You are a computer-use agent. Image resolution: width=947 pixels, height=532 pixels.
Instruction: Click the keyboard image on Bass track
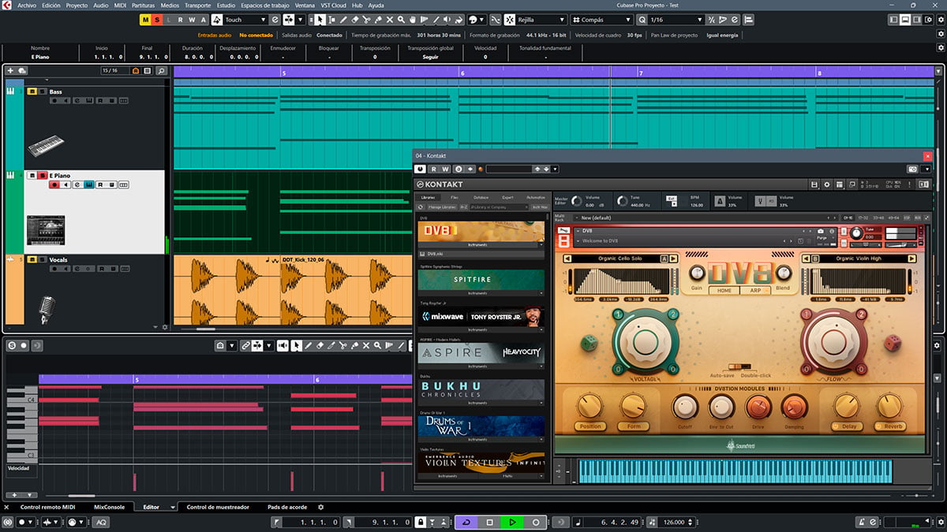46,146
